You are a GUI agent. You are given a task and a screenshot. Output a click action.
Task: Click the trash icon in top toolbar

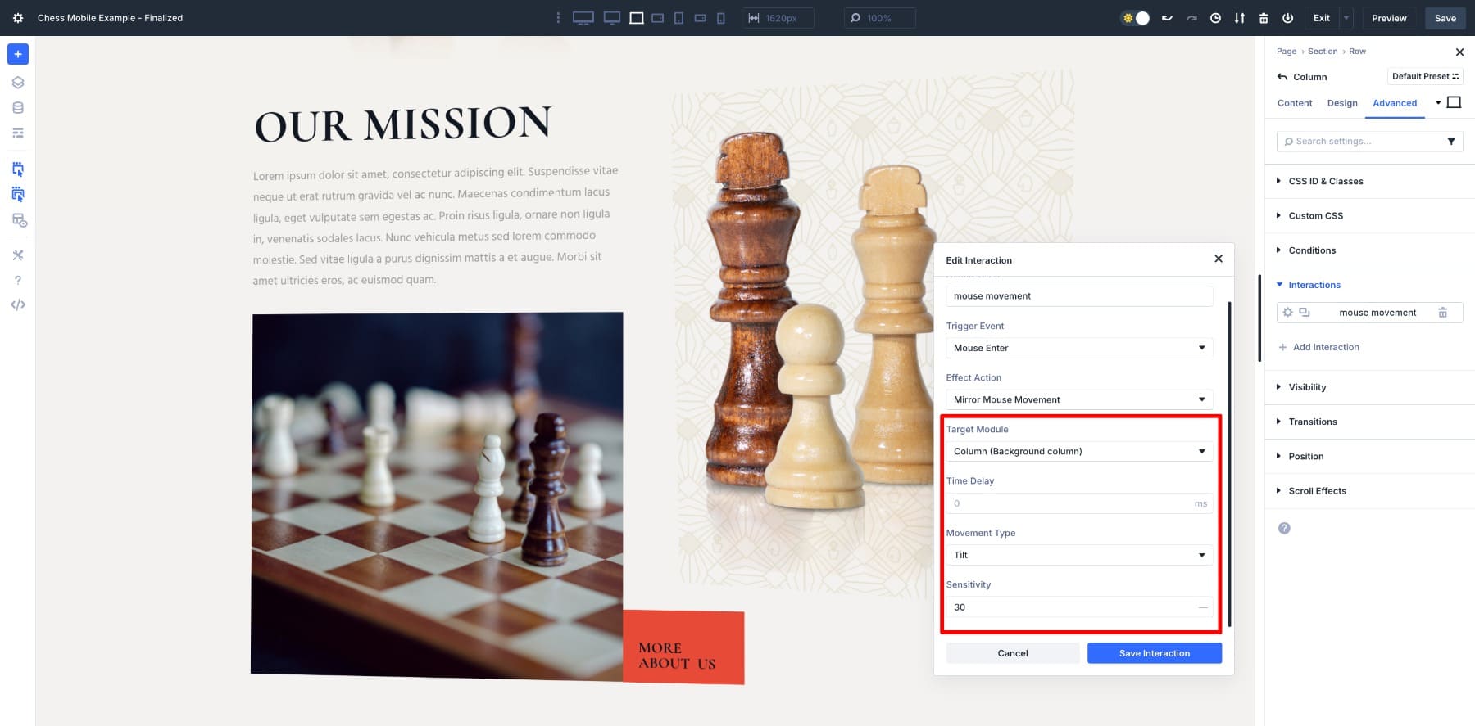click(x=1264, y=18)
